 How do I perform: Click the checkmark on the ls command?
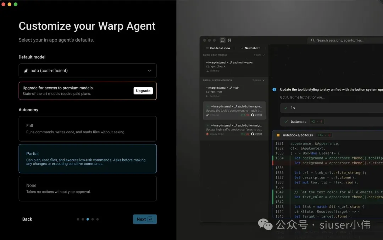coord(286,108)
